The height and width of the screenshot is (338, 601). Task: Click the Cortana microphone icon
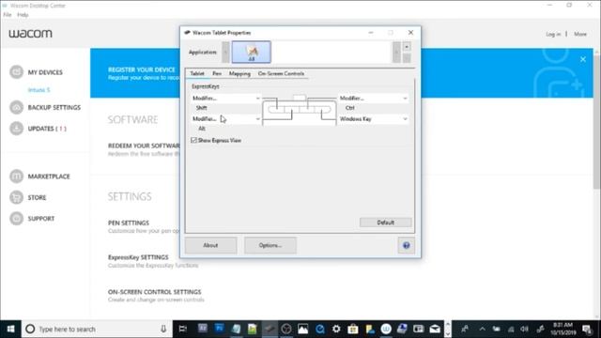pos(163,329)
